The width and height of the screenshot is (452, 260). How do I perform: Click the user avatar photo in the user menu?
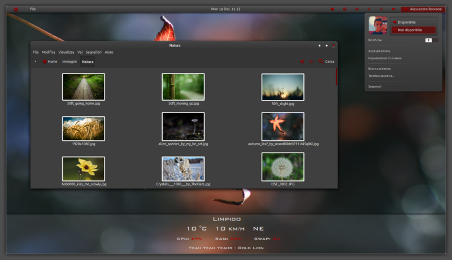[377, 25]
